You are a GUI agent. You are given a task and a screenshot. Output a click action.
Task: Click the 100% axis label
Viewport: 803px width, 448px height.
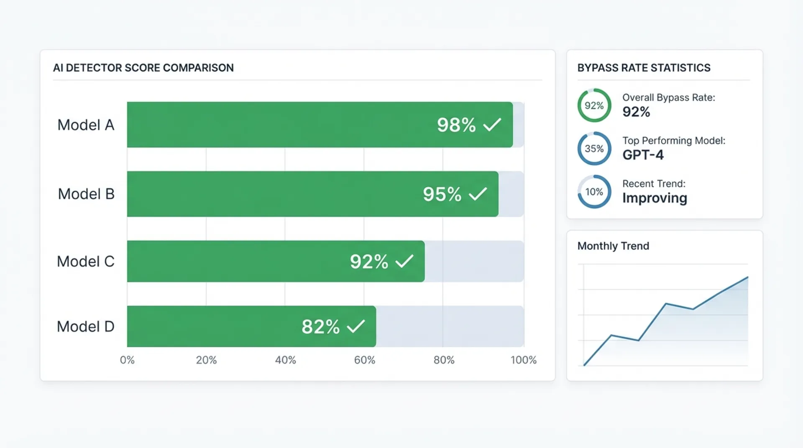(523, 360)
